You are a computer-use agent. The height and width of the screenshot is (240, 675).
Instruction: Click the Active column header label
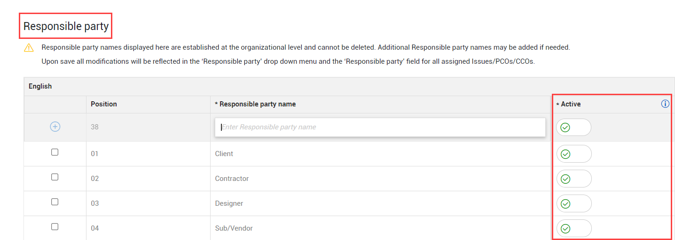(x=571, y=104)
